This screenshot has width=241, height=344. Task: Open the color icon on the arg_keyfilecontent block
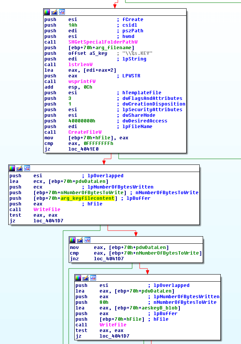point(12,168)
